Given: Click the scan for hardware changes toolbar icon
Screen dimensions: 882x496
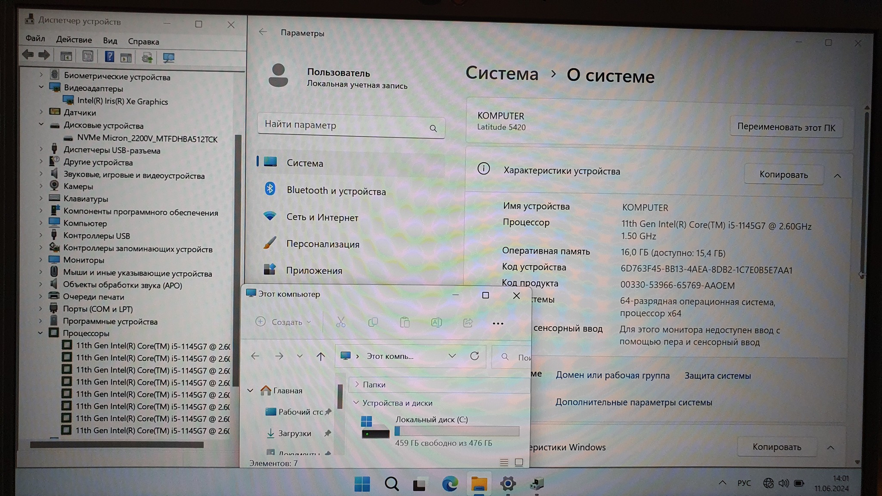Looking at the screenshot, I should pyautogui.click(x=168, y=58).
